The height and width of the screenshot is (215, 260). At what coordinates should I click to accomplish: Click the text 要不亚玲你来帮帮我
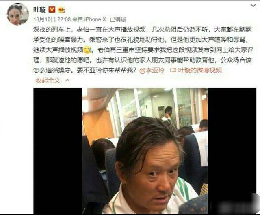(106, 70)
